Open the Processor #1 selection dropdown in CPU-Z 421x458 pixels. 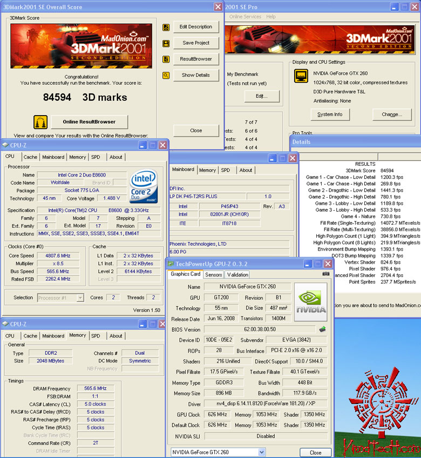click(x=80, y=298)
